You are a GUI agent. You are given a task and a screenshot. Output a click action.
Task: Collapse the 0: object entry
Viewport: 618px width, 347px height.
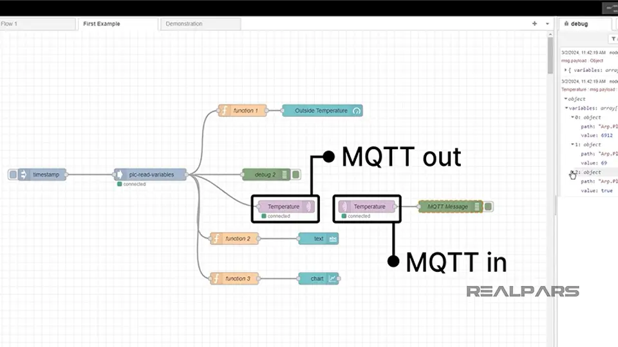click(573, 117)
